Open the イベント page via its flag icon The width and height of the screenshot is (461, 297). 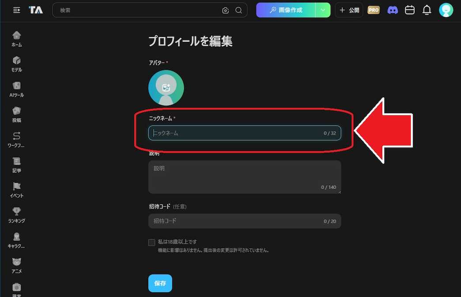(x=16, y=186)
